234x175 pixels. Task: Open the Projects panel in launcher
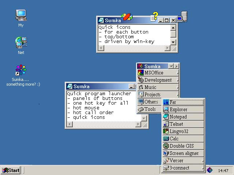[x=158, y=95]
